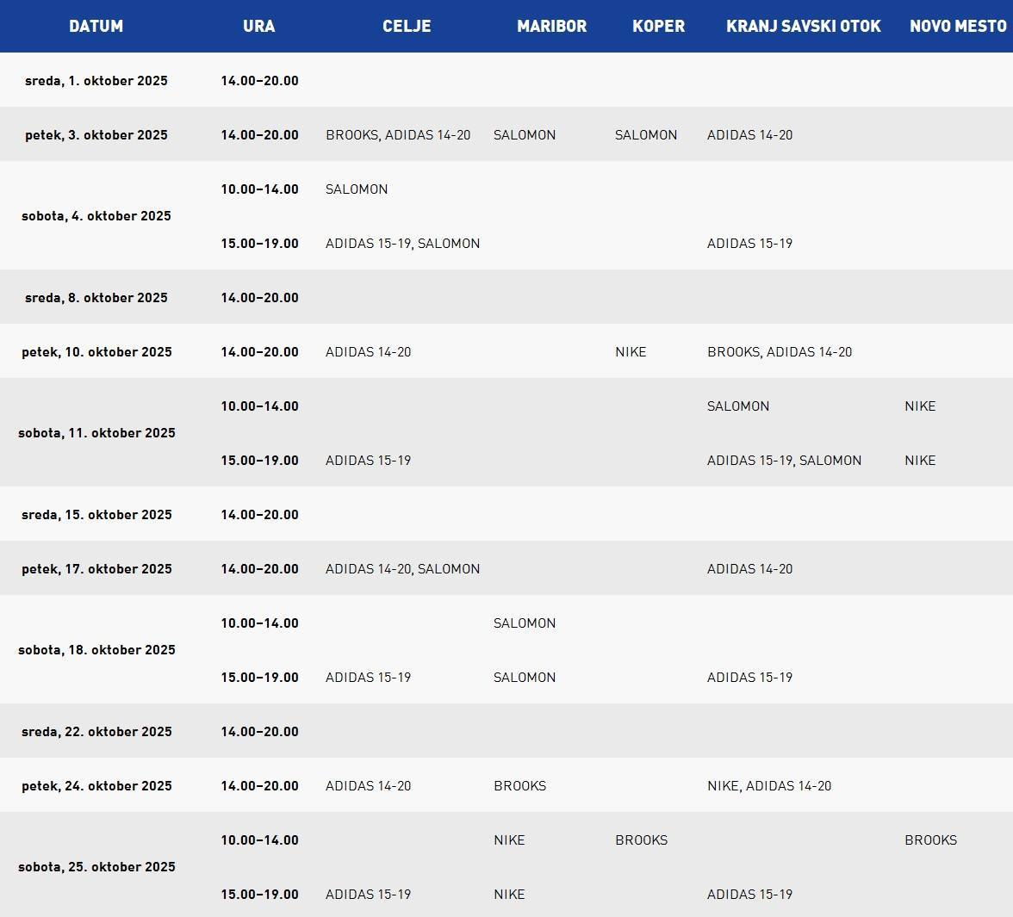Image resolution: width=1013 pixels, height=917 pixels.
Task: Click 'ADIDAS 15-19' in Celje, sobota 11. oktober
Action: (369, 461)
